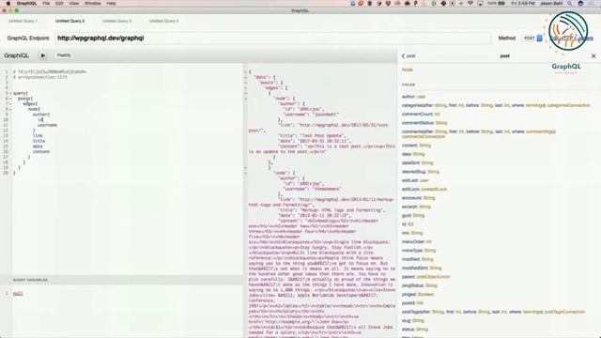Click the dateGmt field in docs
The height and width of the screenshot is (338, 601).
pyautogui.click(x=410, y=162)
